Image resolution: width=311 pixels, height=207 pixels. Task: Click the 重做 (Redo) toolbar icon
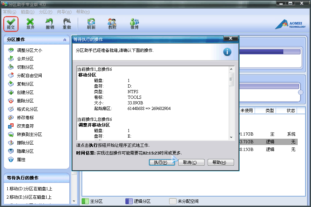(67, 23)
